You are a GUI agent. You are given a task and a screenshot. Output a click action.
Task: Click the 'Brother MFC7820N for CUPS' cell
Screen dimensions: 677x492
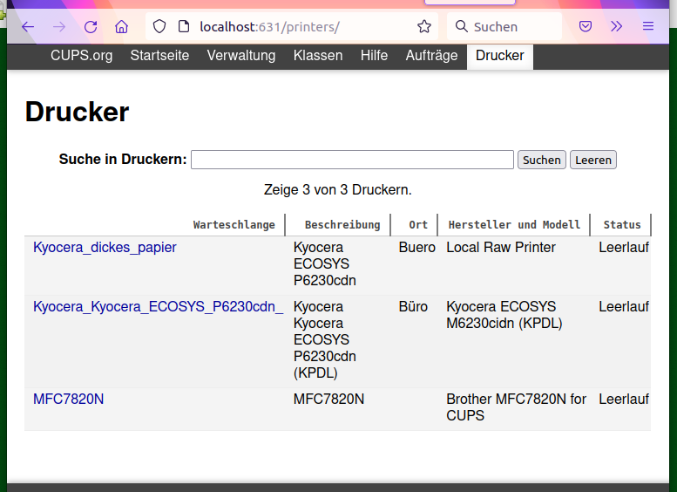pyautogui.click(x=517, y=407)
